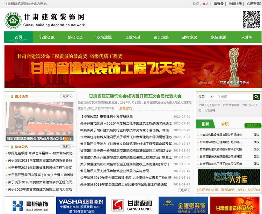Go to 人才库 in navigation bar
This screenshot has width=262, height=214.
246,37
